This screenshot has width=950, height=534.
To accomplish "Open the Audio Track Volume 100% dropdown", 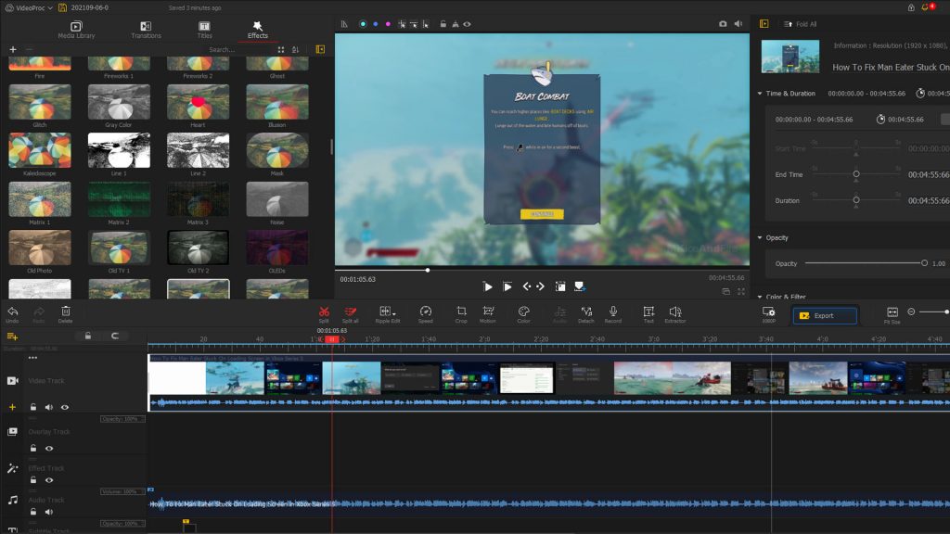I will 122,491.
